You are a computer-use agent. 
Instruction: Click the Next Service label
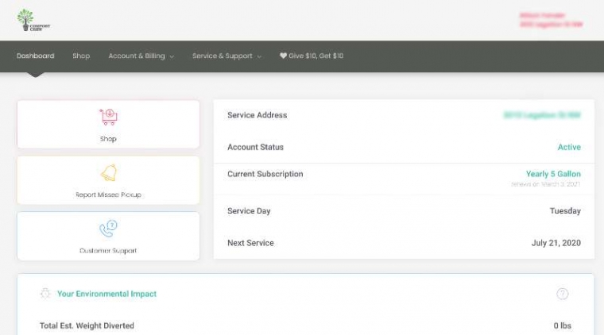250,243
